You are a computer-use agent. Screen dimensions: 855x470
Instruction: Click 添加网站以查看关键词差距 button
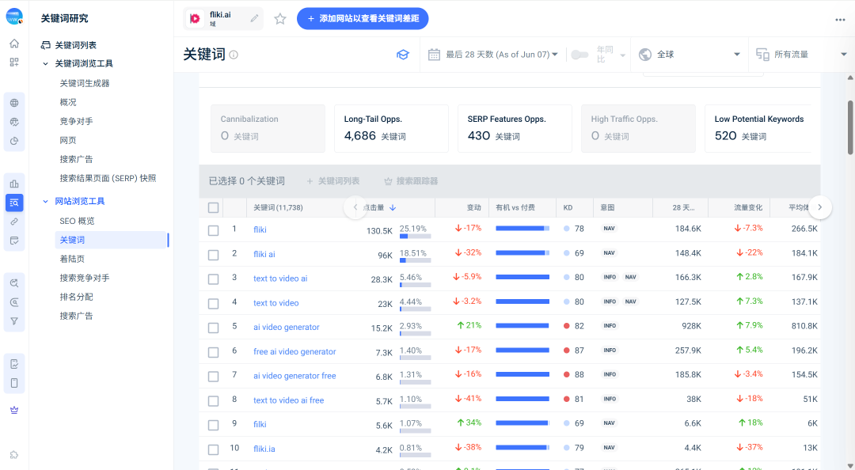point(363,18)
